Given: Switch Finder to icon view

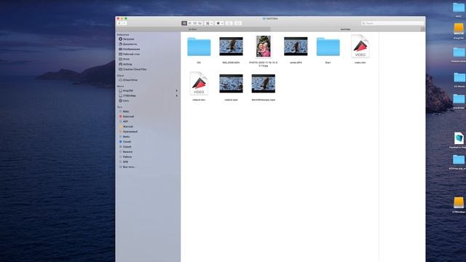Looking at the screenshot, I should pyautogui.click(x=184, y=23).
